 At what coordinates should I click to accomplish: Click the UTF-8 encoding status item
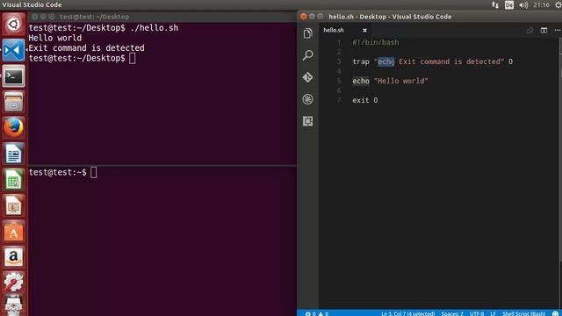[477, 313]
